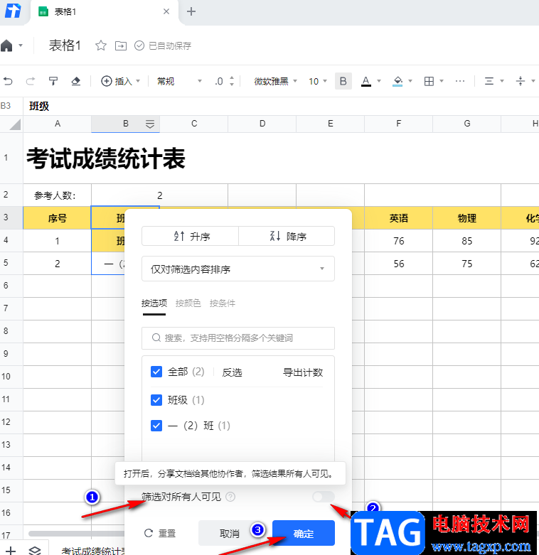Screen dimensions: 539x555
Task: Select cell 序号 header
Action: coord(58,218)
